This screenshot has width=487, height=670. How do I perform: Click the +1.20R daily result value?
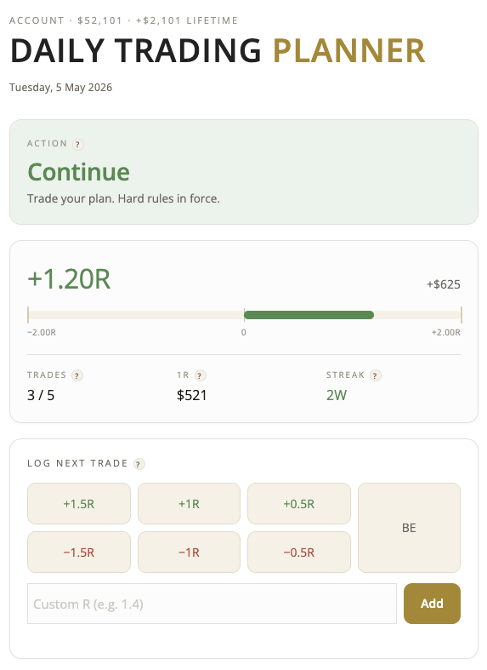coord(69,279)
